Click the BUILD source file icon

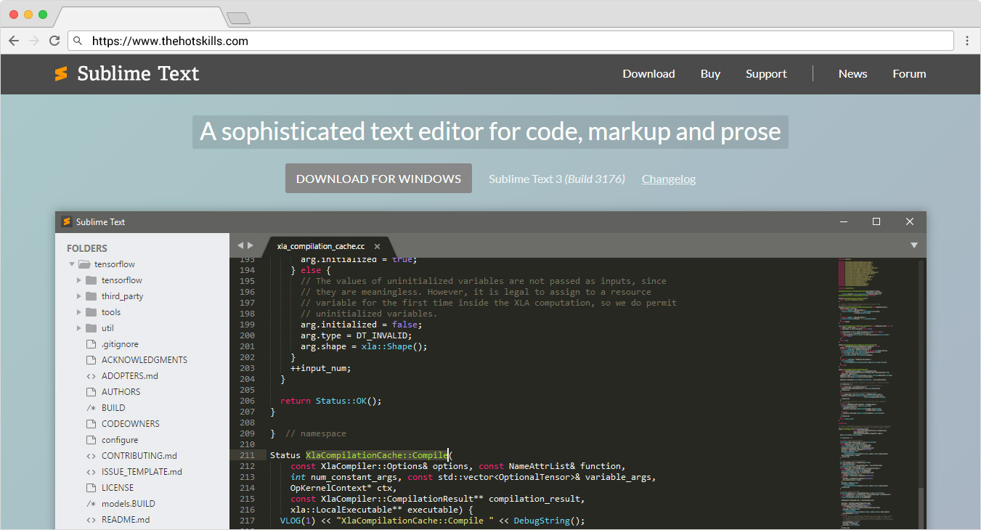click(x=91, y=408)
